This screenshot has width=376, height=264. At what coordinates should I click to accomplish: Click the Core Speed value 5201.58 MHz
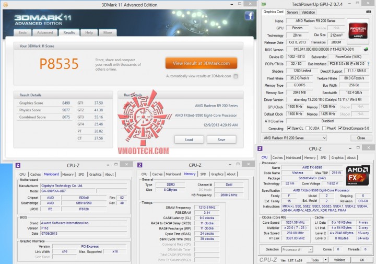(x=295, y=223)
